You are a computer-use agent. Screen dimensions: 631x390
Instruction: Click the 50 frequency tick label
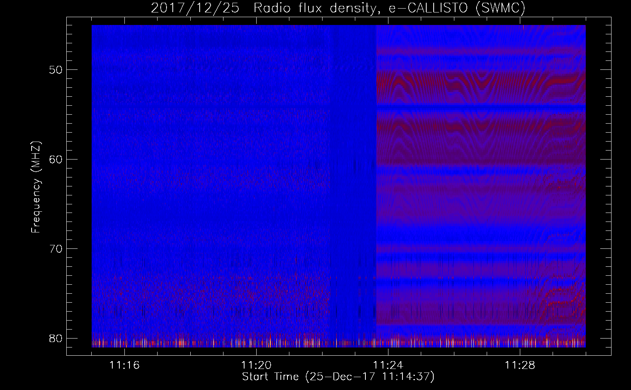click(x=56, y=70)
